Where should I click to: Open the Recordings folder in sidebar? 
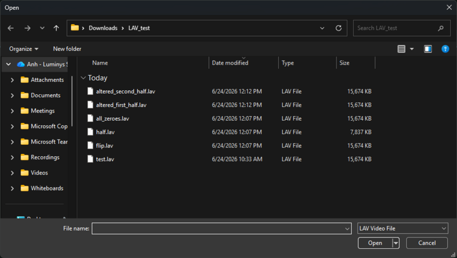[x=40, y=157]
